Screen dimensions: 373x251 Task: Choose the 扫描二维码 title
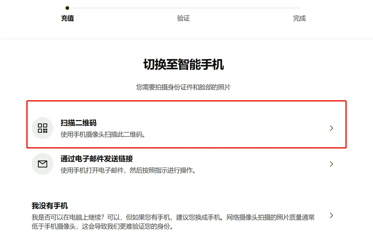pyautogui.click(x=78, y=123)
